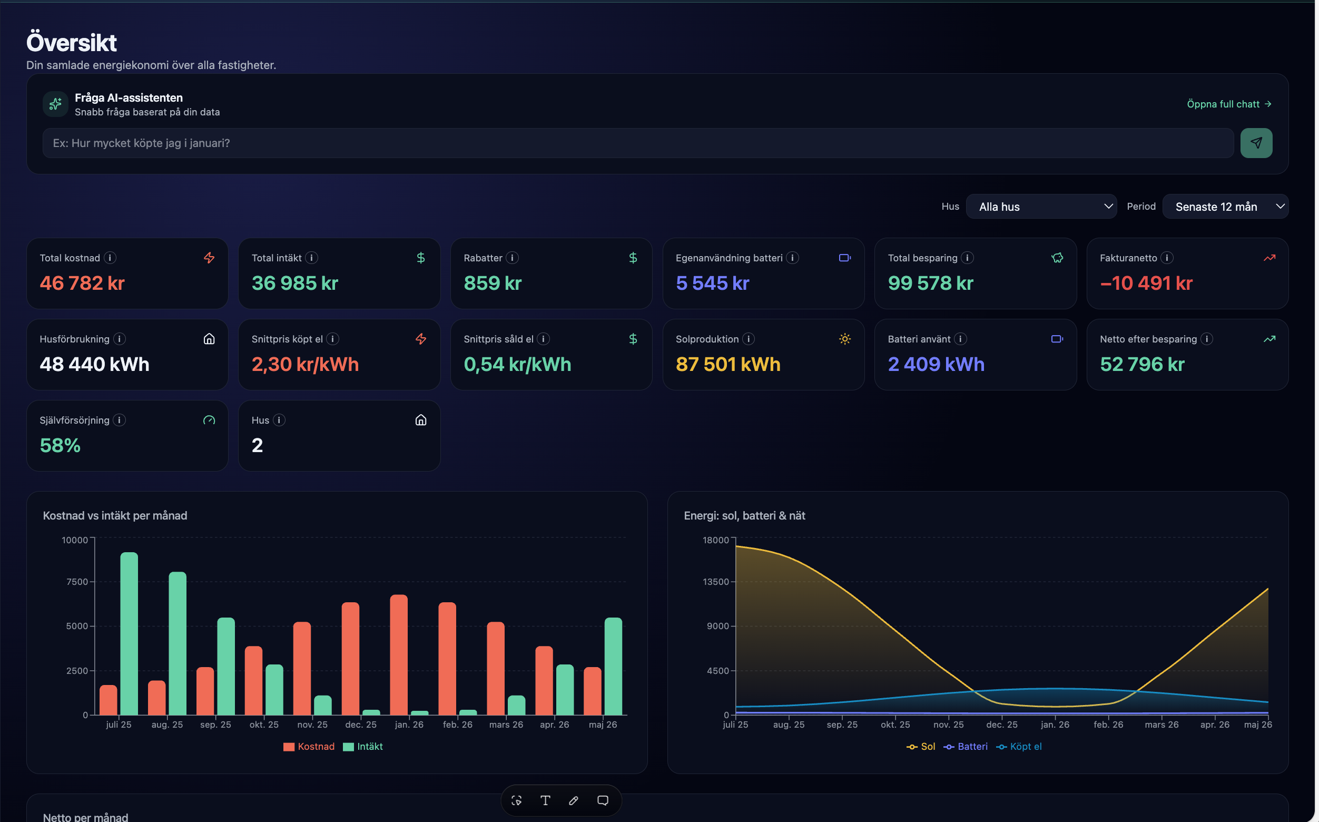Click the element-select tool in bottom toolbar
1319x822 pixels.
click(516, 800)
